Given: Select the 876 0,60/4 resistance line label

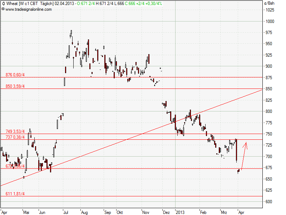Looking at the screenshot, I should (16, 75).
